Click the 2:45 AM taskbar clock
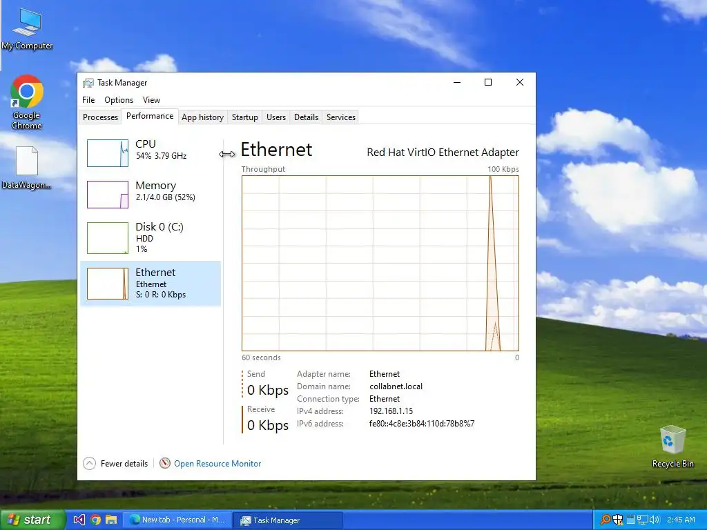This screenshot has width=707, height=530. tap(681, 520)
